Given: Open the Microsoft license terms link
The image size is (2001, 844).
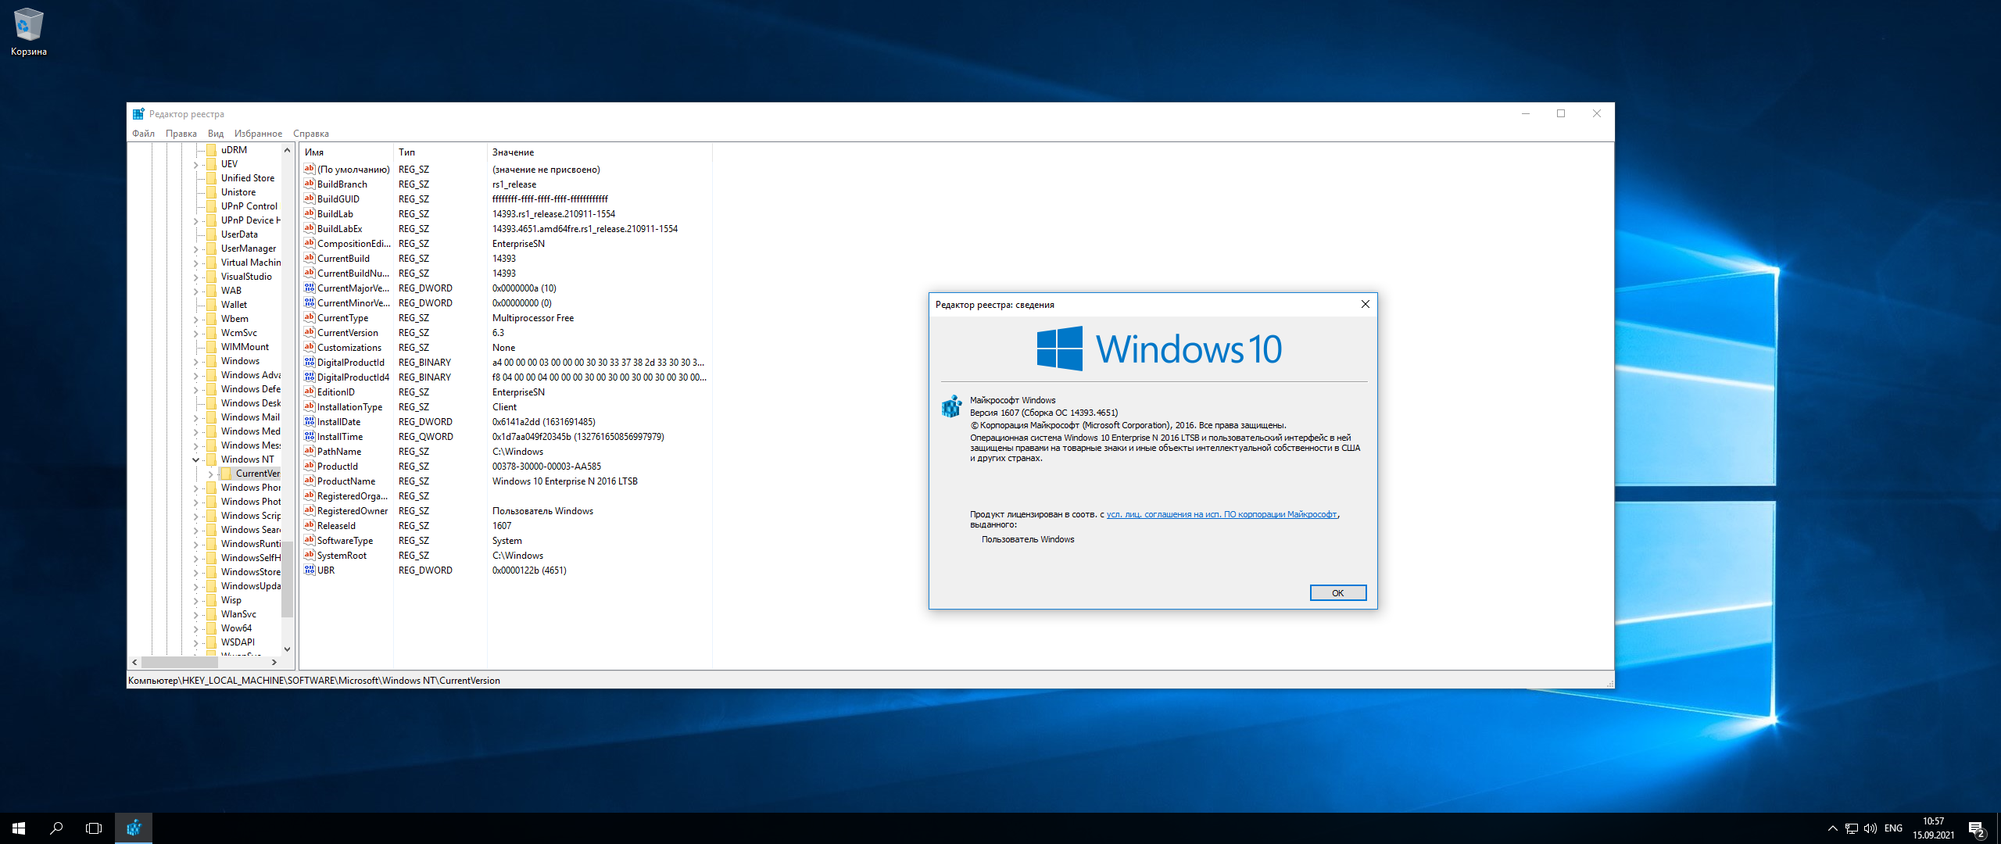Looking at the screenshot, I should point(1222,514).
